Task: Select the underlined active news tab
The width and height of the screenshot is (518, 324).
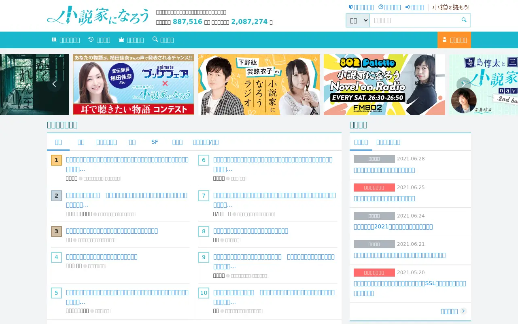Action: click(x=361, y=142)
